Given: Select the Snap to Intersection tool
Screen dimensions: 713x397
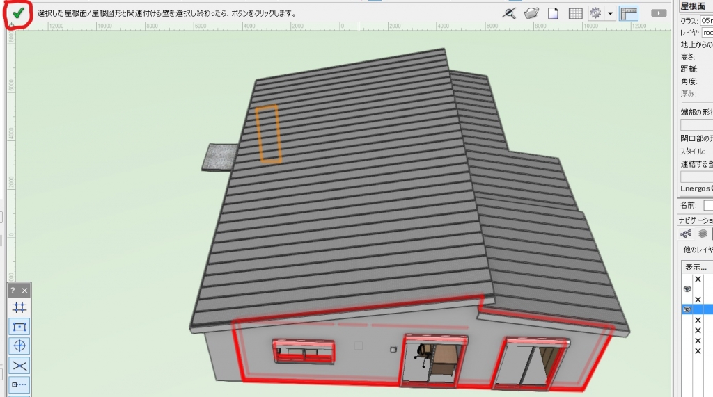Looking at the screenshot, I should pos(19,365).
